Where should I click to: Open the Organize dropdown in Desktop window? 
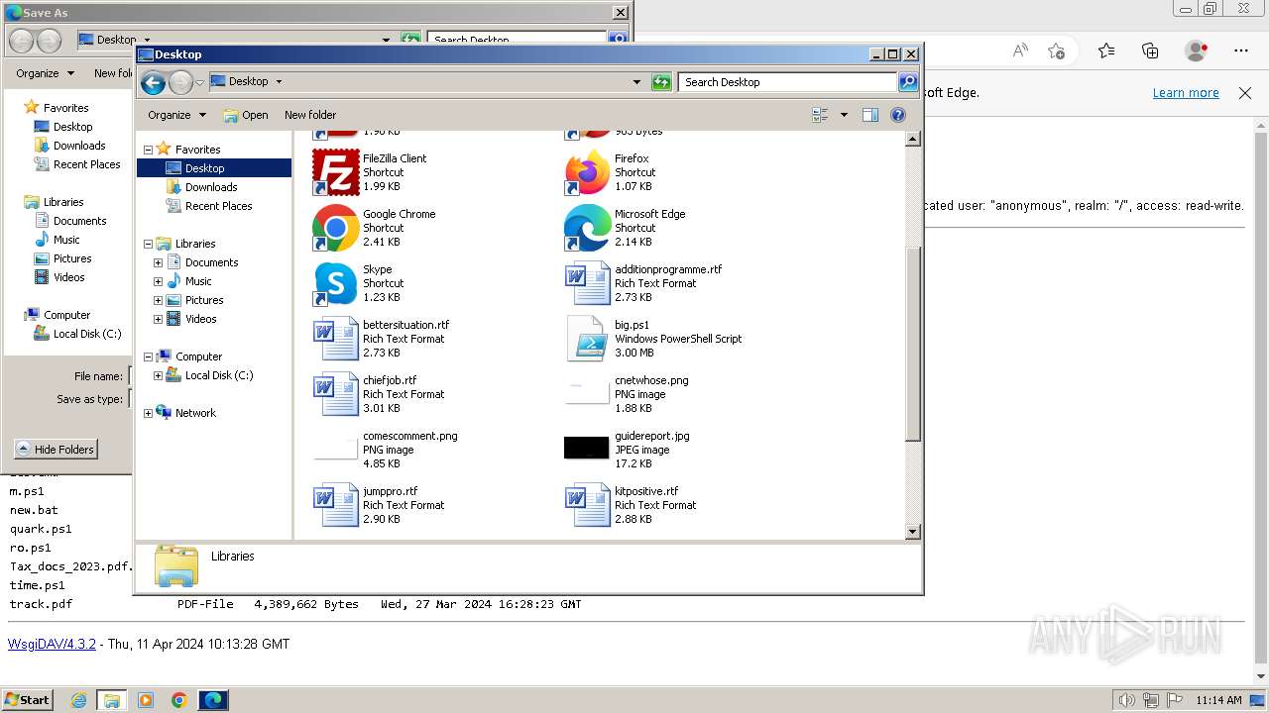click(x=176, y=115)
